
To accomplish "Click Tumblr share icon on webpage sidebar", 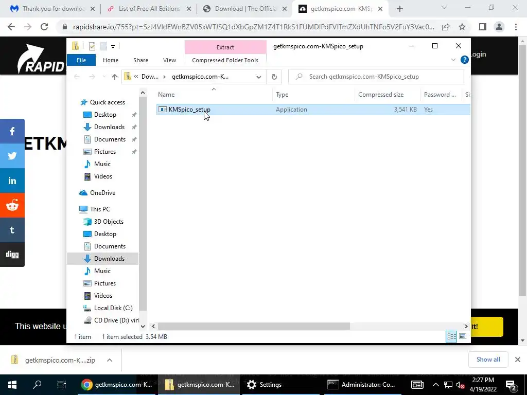I will (12, 230).
